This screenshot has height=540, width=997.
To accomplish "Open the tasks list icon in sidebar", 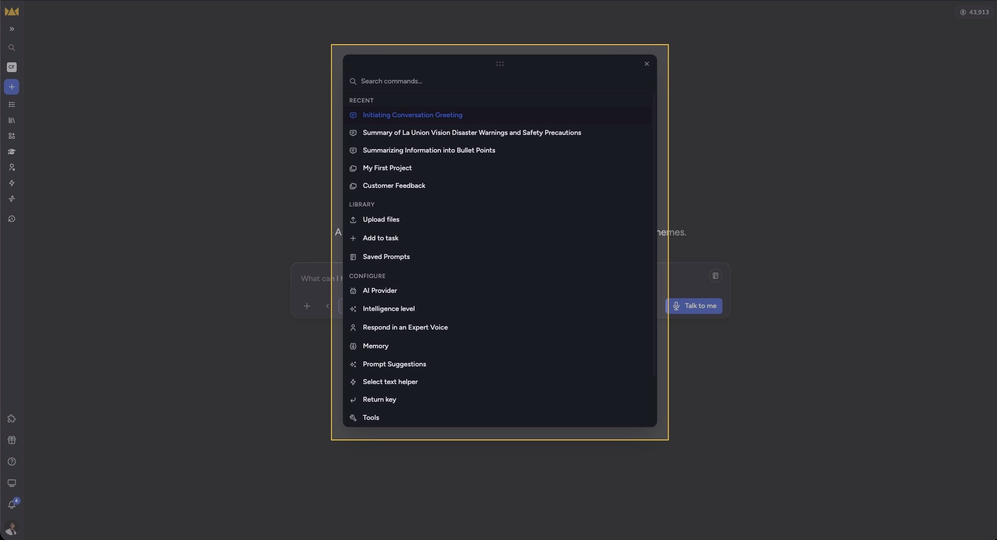I will pyautogui.click(x=12, y=104).
